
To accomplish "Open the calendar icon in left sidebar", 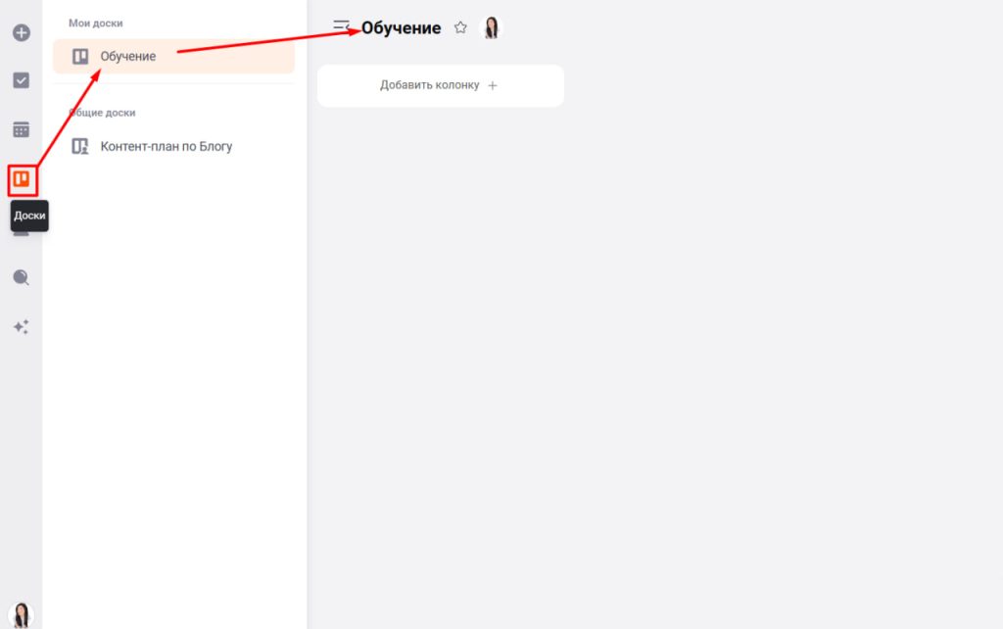I will pyautogui.click(x=21, y=129).
